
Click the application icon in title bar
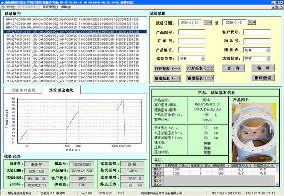click(2, 2)
